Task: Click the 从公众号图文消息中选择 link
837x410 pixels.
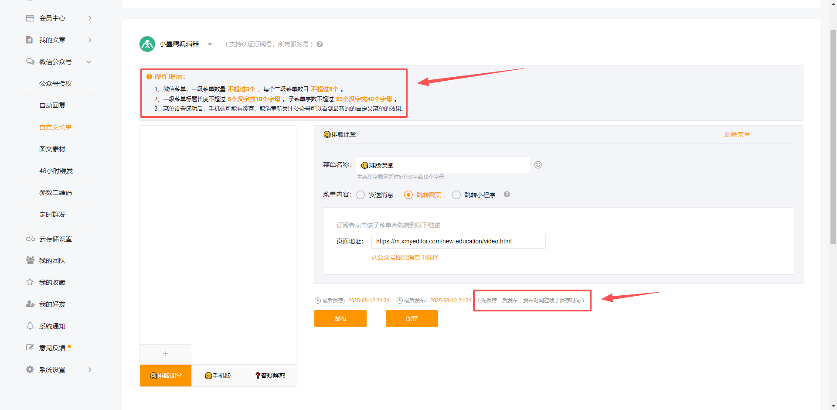Action: pyautogui.click(x=405, y=257)
